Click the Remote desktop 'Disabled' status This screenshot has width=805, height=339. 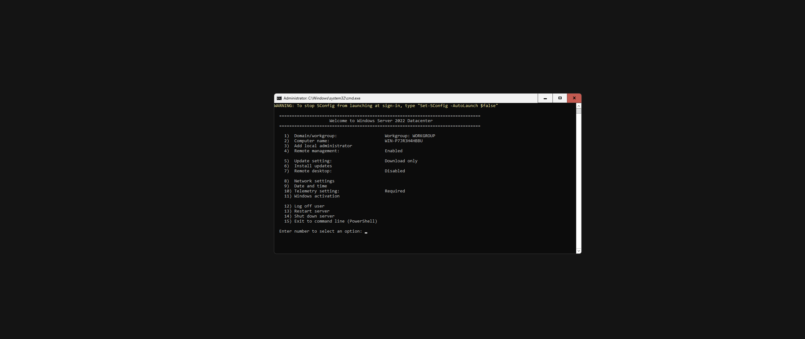point(395,171)
